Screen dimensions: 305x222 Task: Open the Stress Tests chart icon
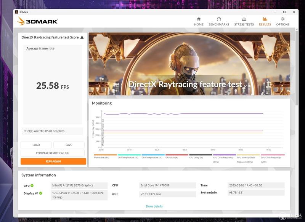[244, 19]
